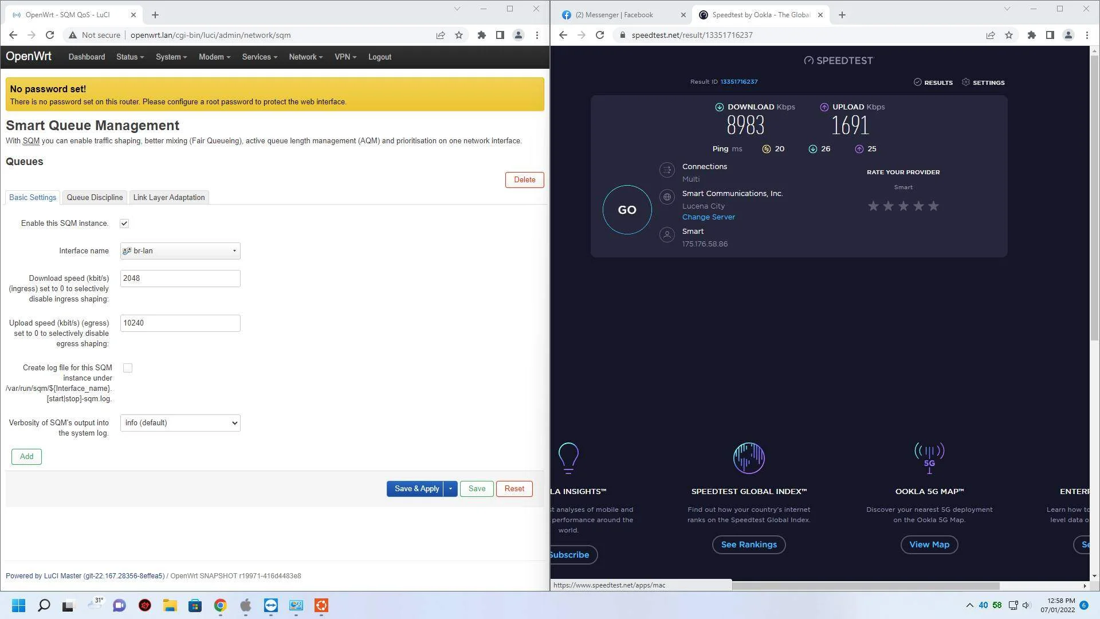Open Speedtest RESULTS
The image size is (1100, 619).
tap(933, 83)
